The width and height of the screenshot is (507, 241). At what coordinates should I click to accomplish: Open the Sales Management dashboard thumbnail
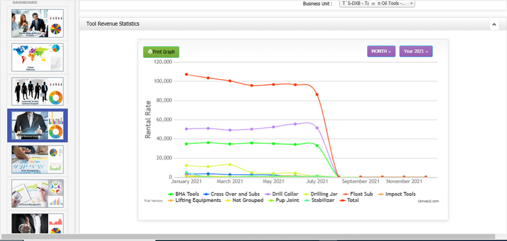[37, 159]
